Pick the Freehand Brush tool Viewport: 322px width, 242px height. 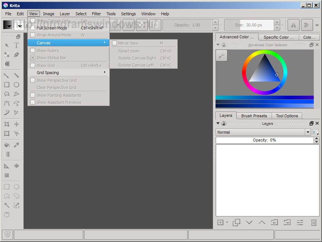[7, 76]
